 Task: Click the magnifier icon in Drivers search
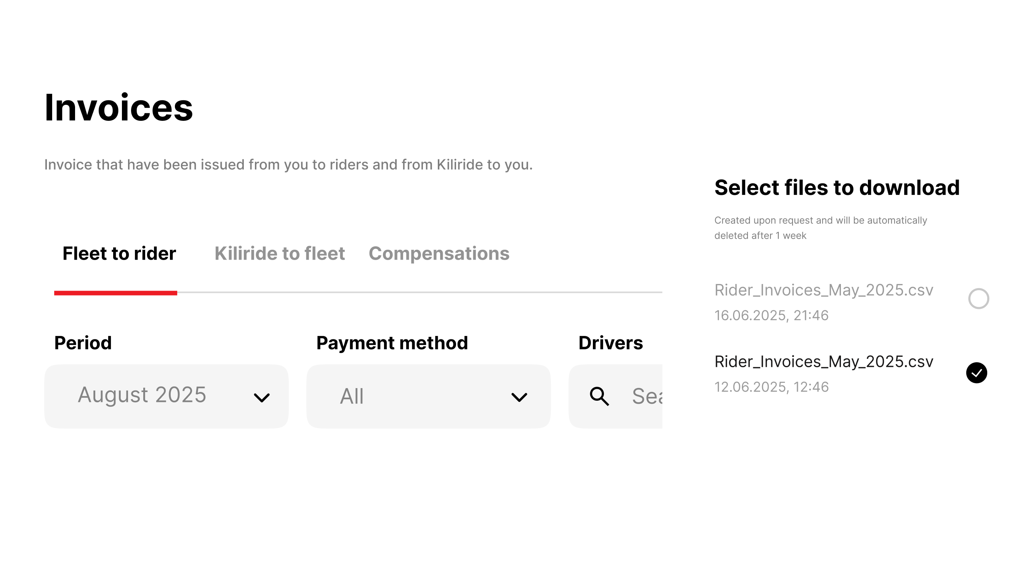pyautogui.click(x=599, y=396)
